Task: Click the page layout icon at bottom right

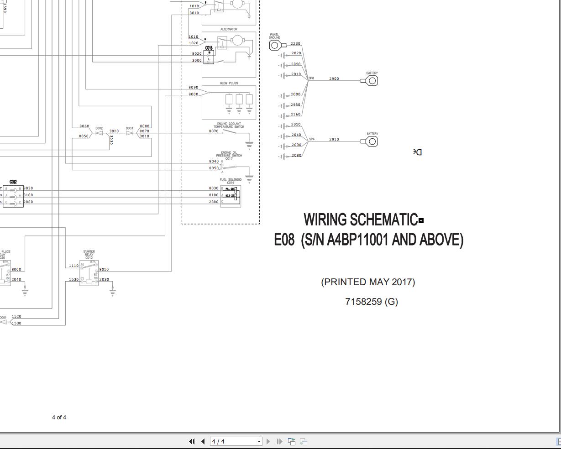Action: 558,441
